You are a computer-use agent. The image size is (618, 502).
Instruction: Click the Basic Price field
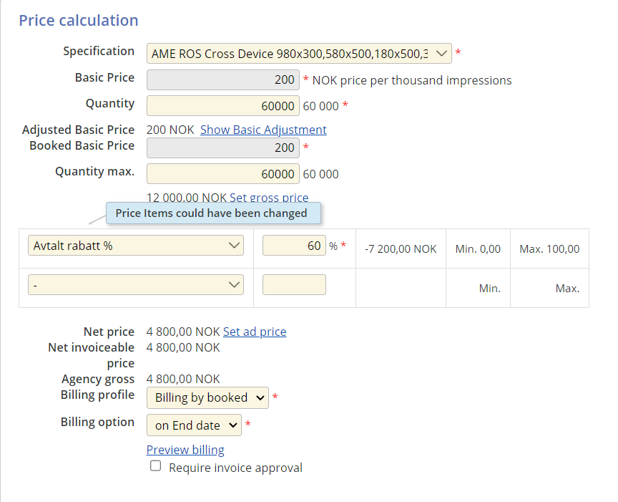[223, 79]
